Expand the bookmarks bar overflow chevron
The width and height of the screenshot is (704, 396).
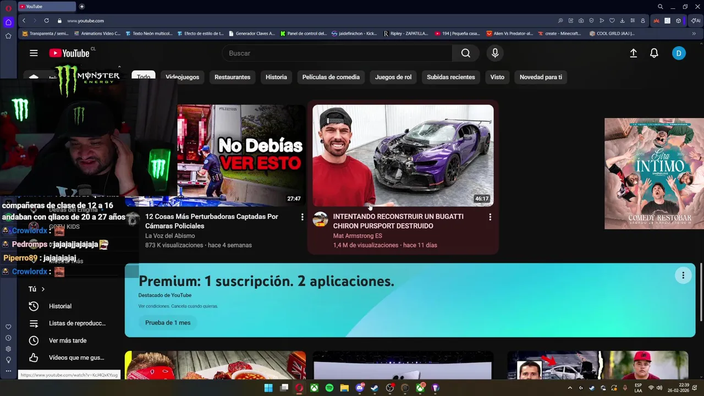point(694,34)
